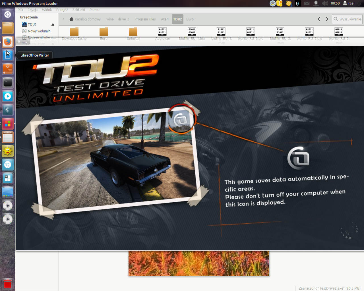The image size is (364, 291).
Task: Open the workspace switcher launcher icon
Action: [x=8, y=178]
